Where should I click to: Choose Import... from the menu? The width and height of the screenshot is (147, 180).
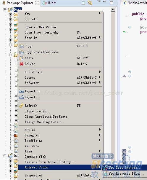(x=61, y=91)
